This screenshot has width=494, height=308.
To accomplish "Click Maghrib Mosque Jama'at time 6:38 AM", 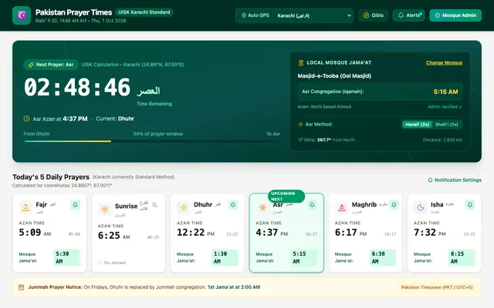I will click(x=383, y=257).
